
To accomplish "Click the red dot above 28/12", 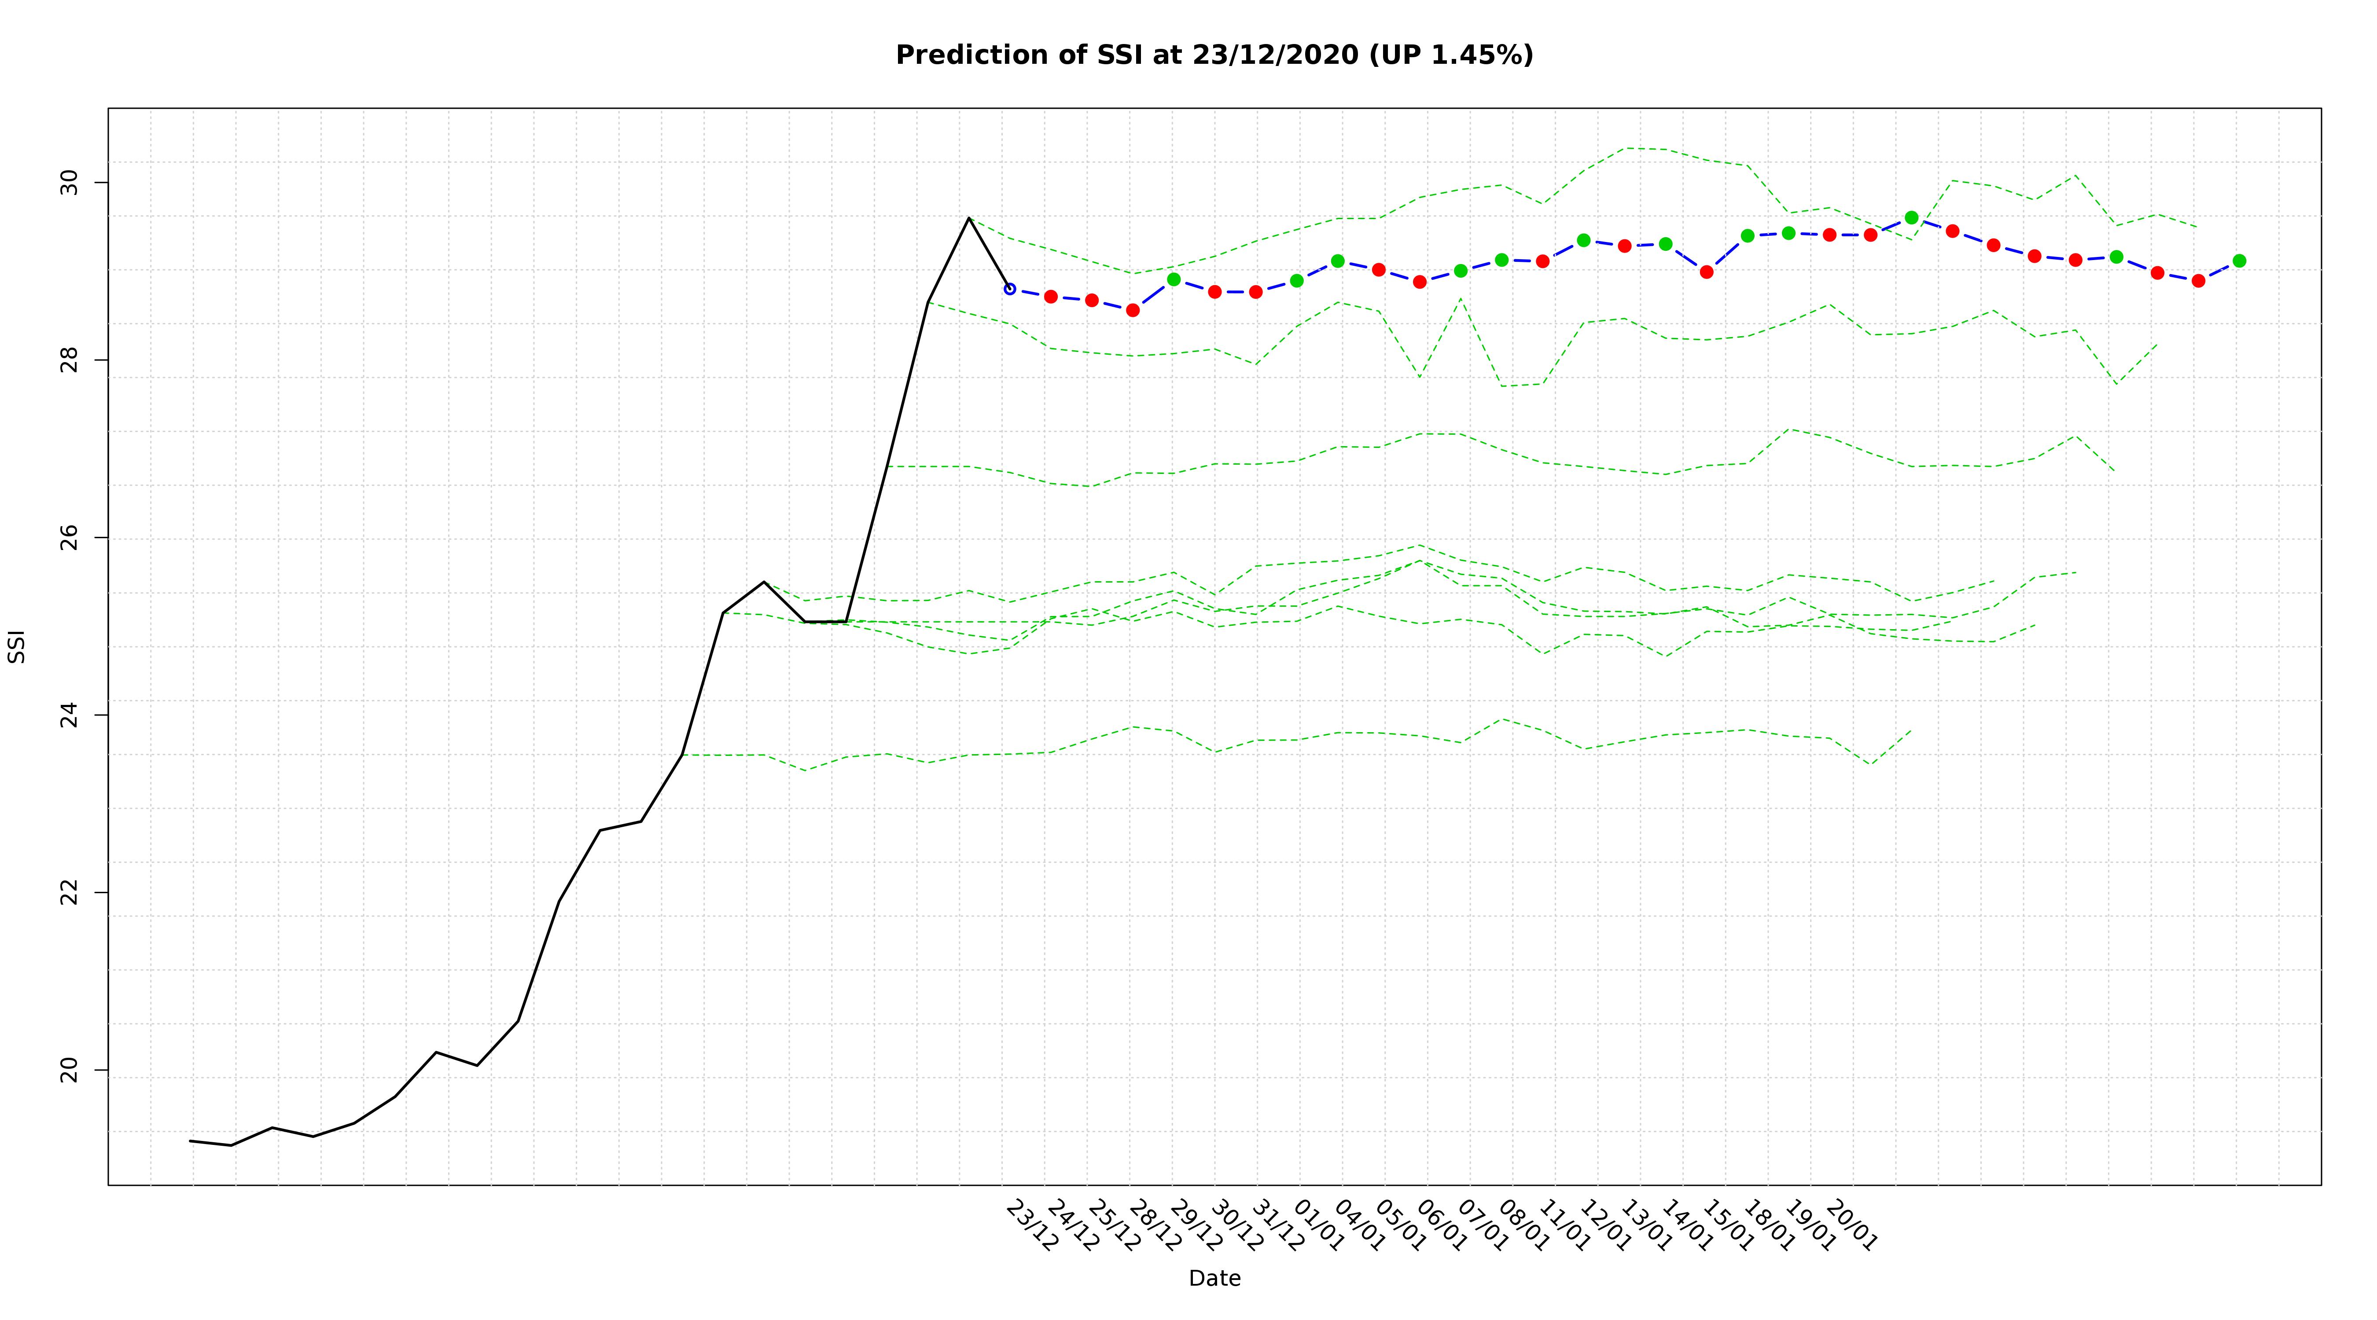I will [x=1132, y=310].
